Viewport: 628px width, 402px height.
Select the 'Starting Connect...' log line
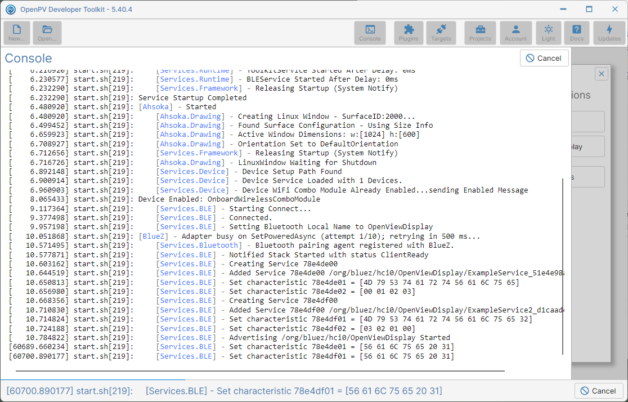pos(160,209)
